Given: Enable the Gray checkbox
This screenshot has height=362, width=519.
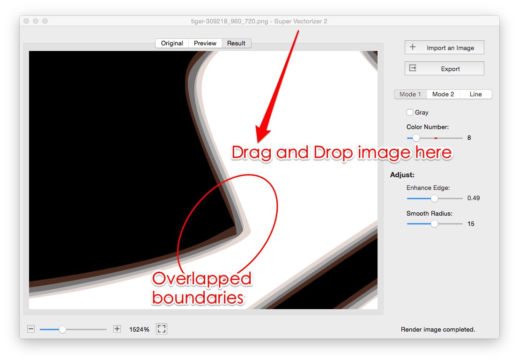Looking at the screenshot, I should click(410, 112).
